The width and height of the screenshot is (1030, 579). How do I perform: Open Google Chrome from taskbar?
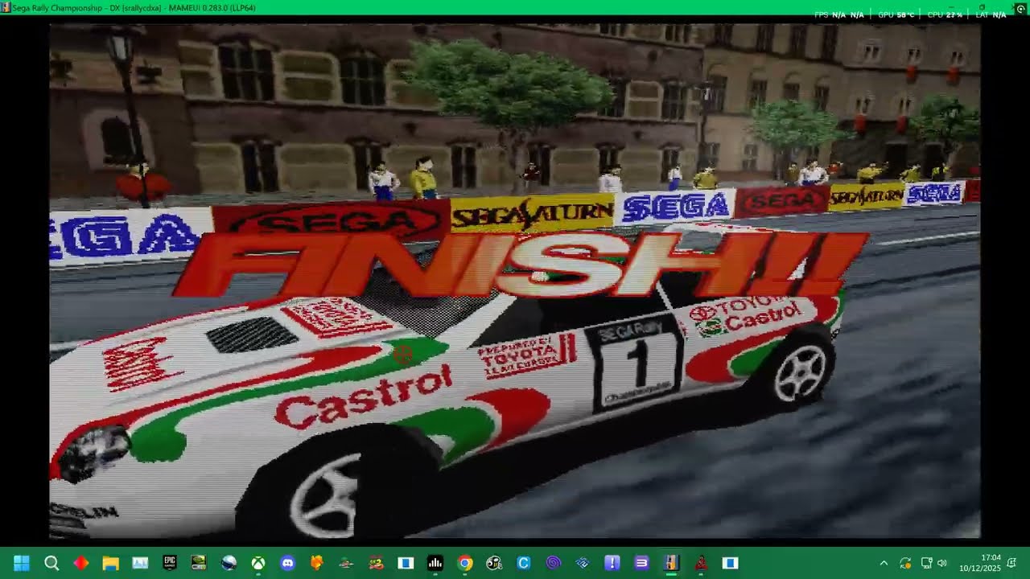point(464,563)
